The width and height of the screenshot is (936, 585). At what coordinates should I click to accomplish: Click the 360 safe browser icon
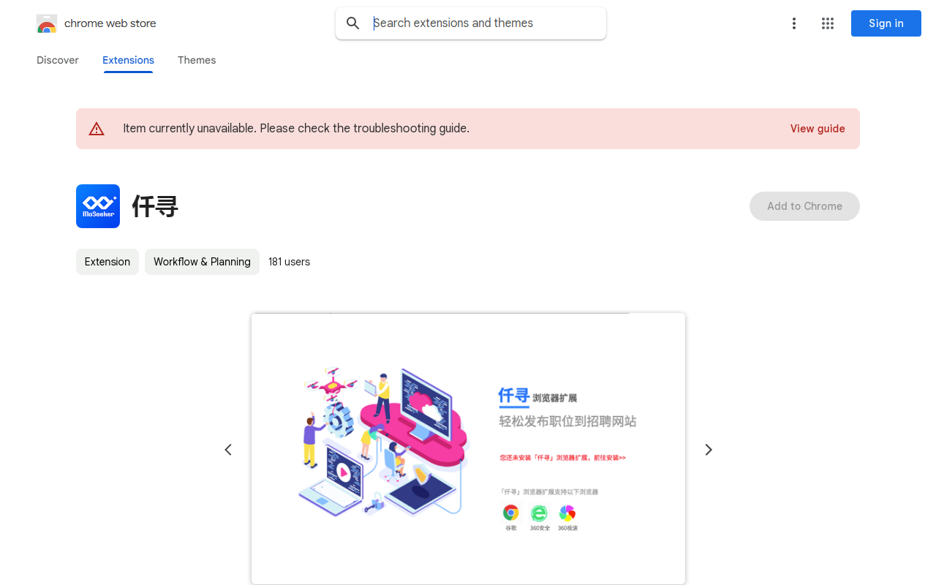click(539, 513)
